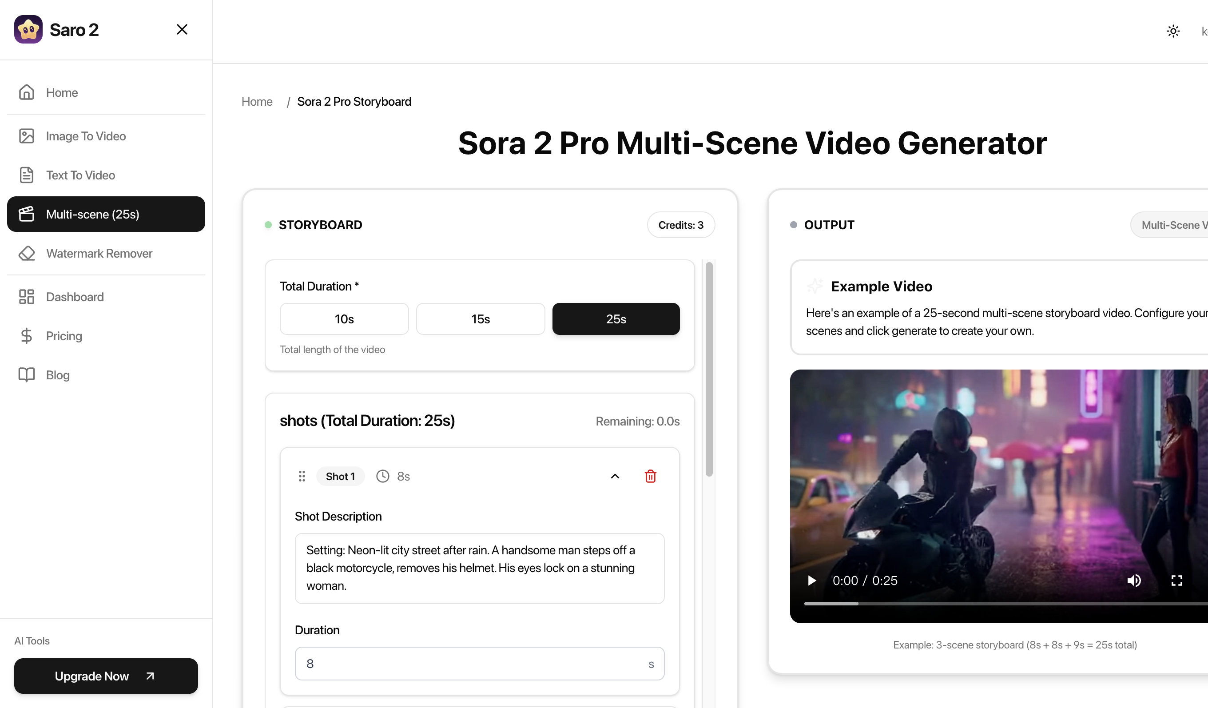The width and height of the screenshot is (1208, 708).
Task: Click the Watermark Remover eraser icon
Action: tap(27, 253)
